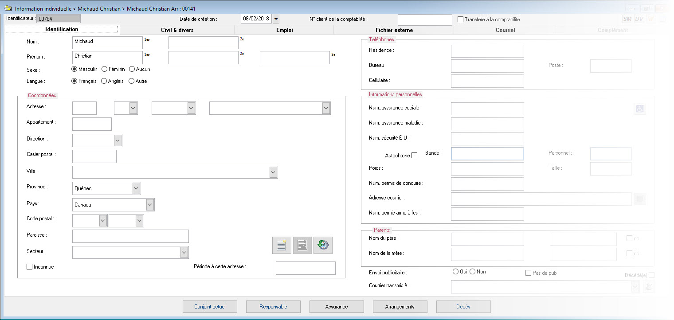Check the Autochtone checkbox
674x320 pixels.
(414, 156)
